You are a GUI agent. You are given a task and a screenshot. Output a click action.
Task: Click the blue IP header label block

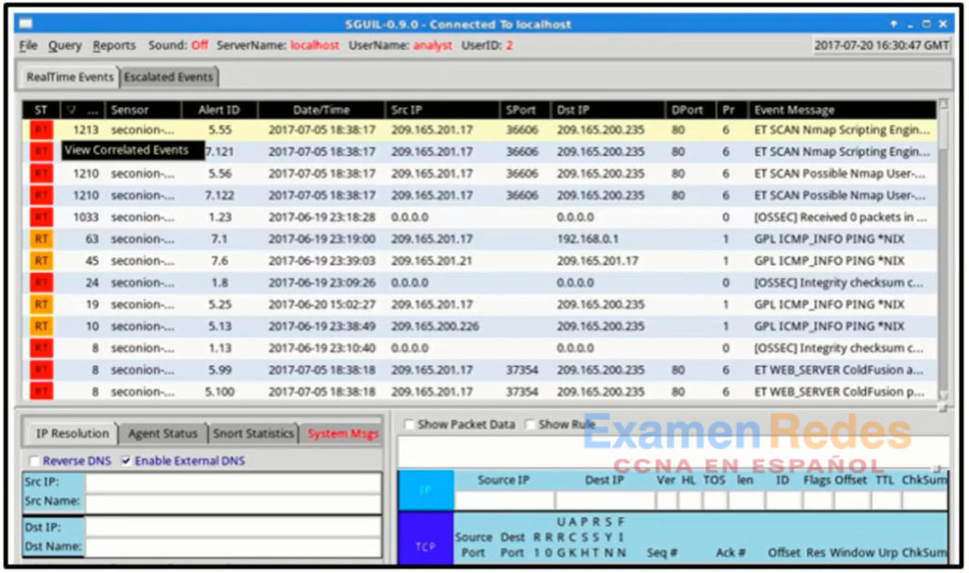tap(425, 490)
